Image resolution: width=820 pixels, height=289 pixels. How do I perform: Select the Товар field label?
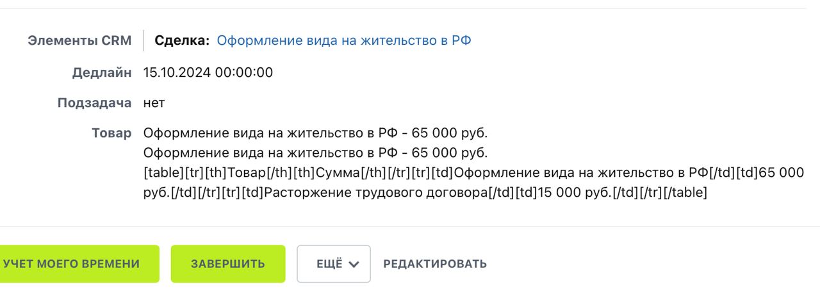point(111,134)
